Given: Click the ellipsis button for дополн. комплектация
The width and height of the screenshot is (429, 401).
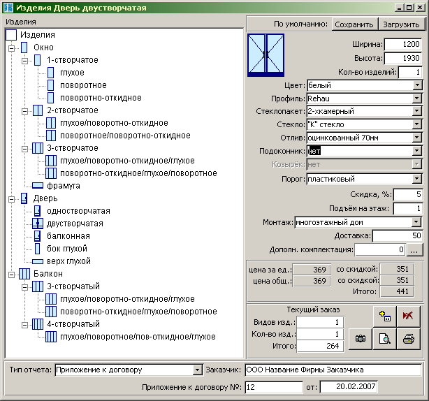Looking at the screenshot, I should pos(414,249).
